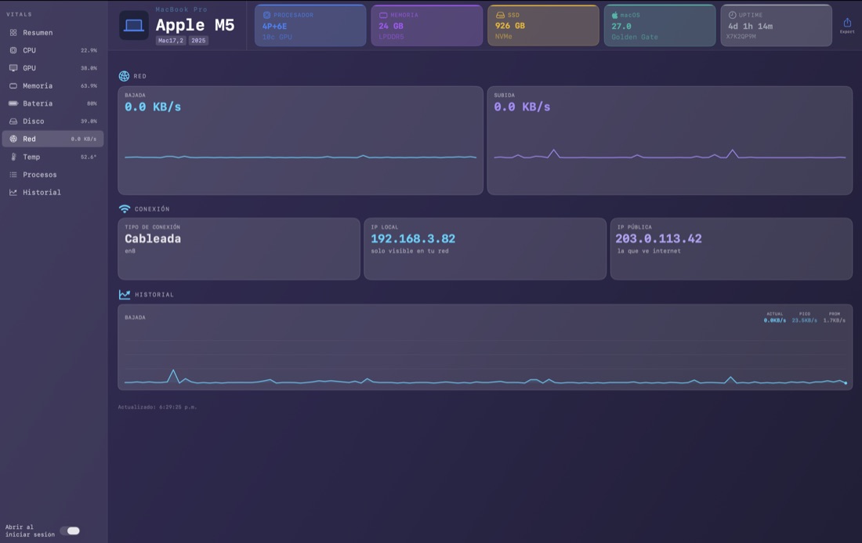Click the GPU monitor icon in sidebar
The width and height of the screenshot is (862, 543).
click(x=13, y=68)
